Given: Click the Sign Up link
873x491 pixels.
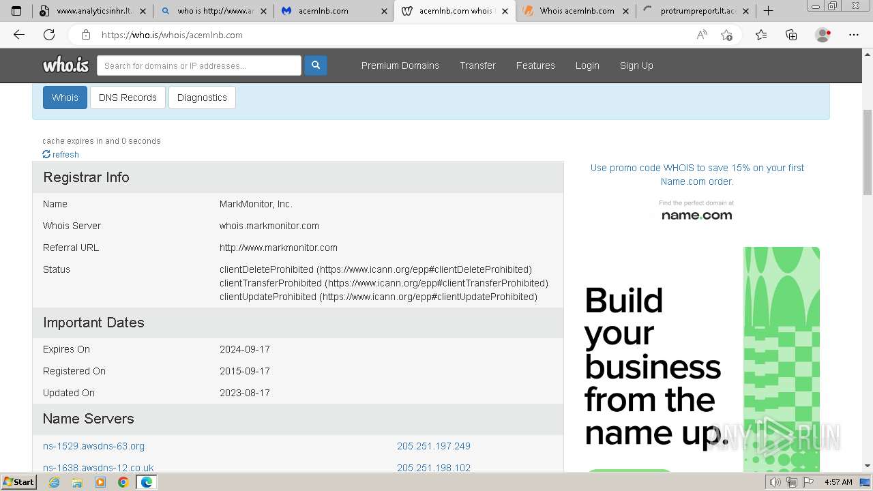Looking at the screenshot, I should pos(636,65).
